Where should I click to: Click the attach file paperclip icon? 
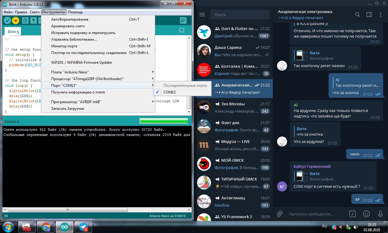280,214
